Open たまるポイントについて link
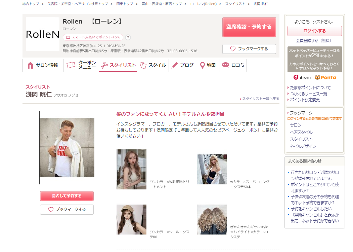The width and height of the screenshot is (353, 252). click(310, 88)
